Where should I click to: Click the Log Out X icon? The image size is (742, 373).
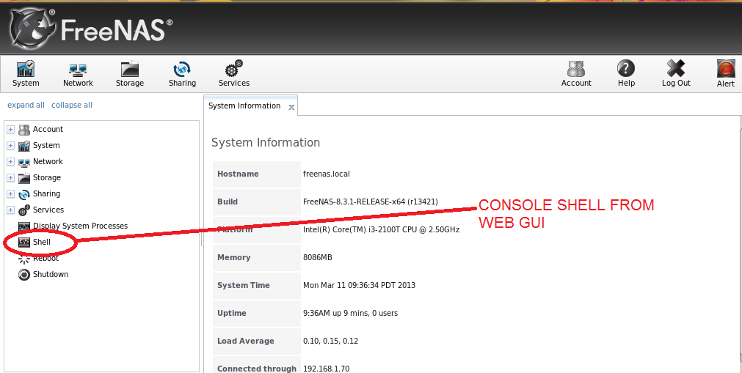[x=676, y=69]
